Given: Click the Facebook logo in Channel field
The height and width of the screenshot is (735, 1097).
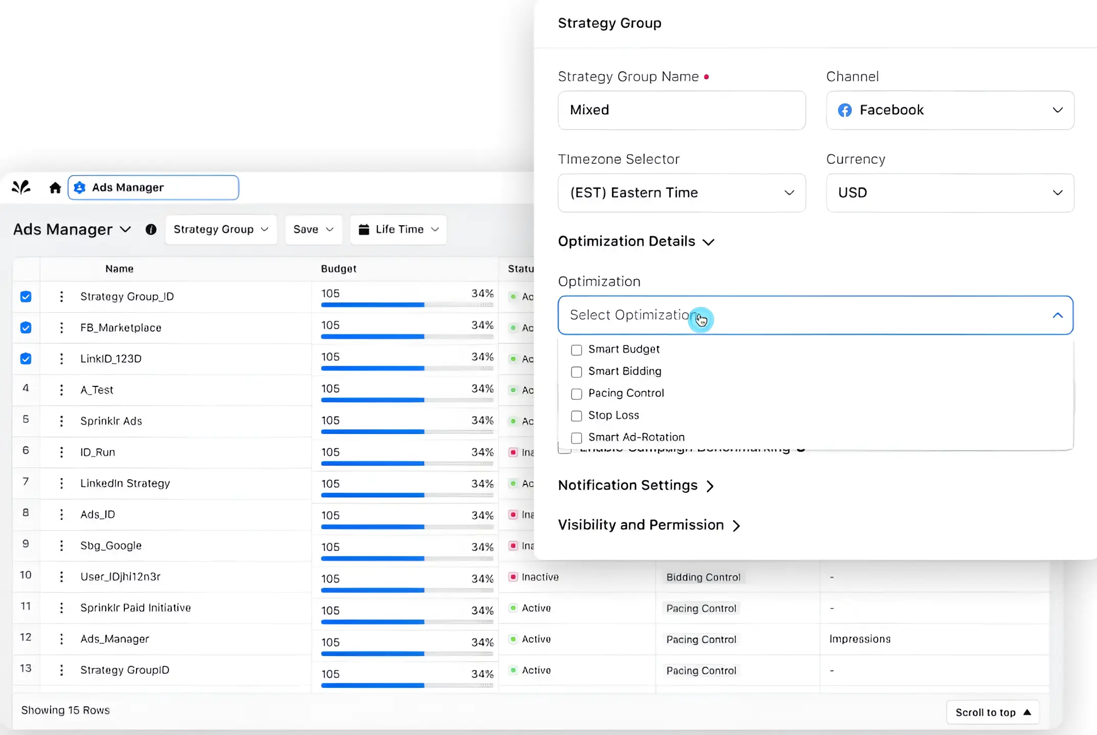Looking at the screenshot, I should pos(845,110).
